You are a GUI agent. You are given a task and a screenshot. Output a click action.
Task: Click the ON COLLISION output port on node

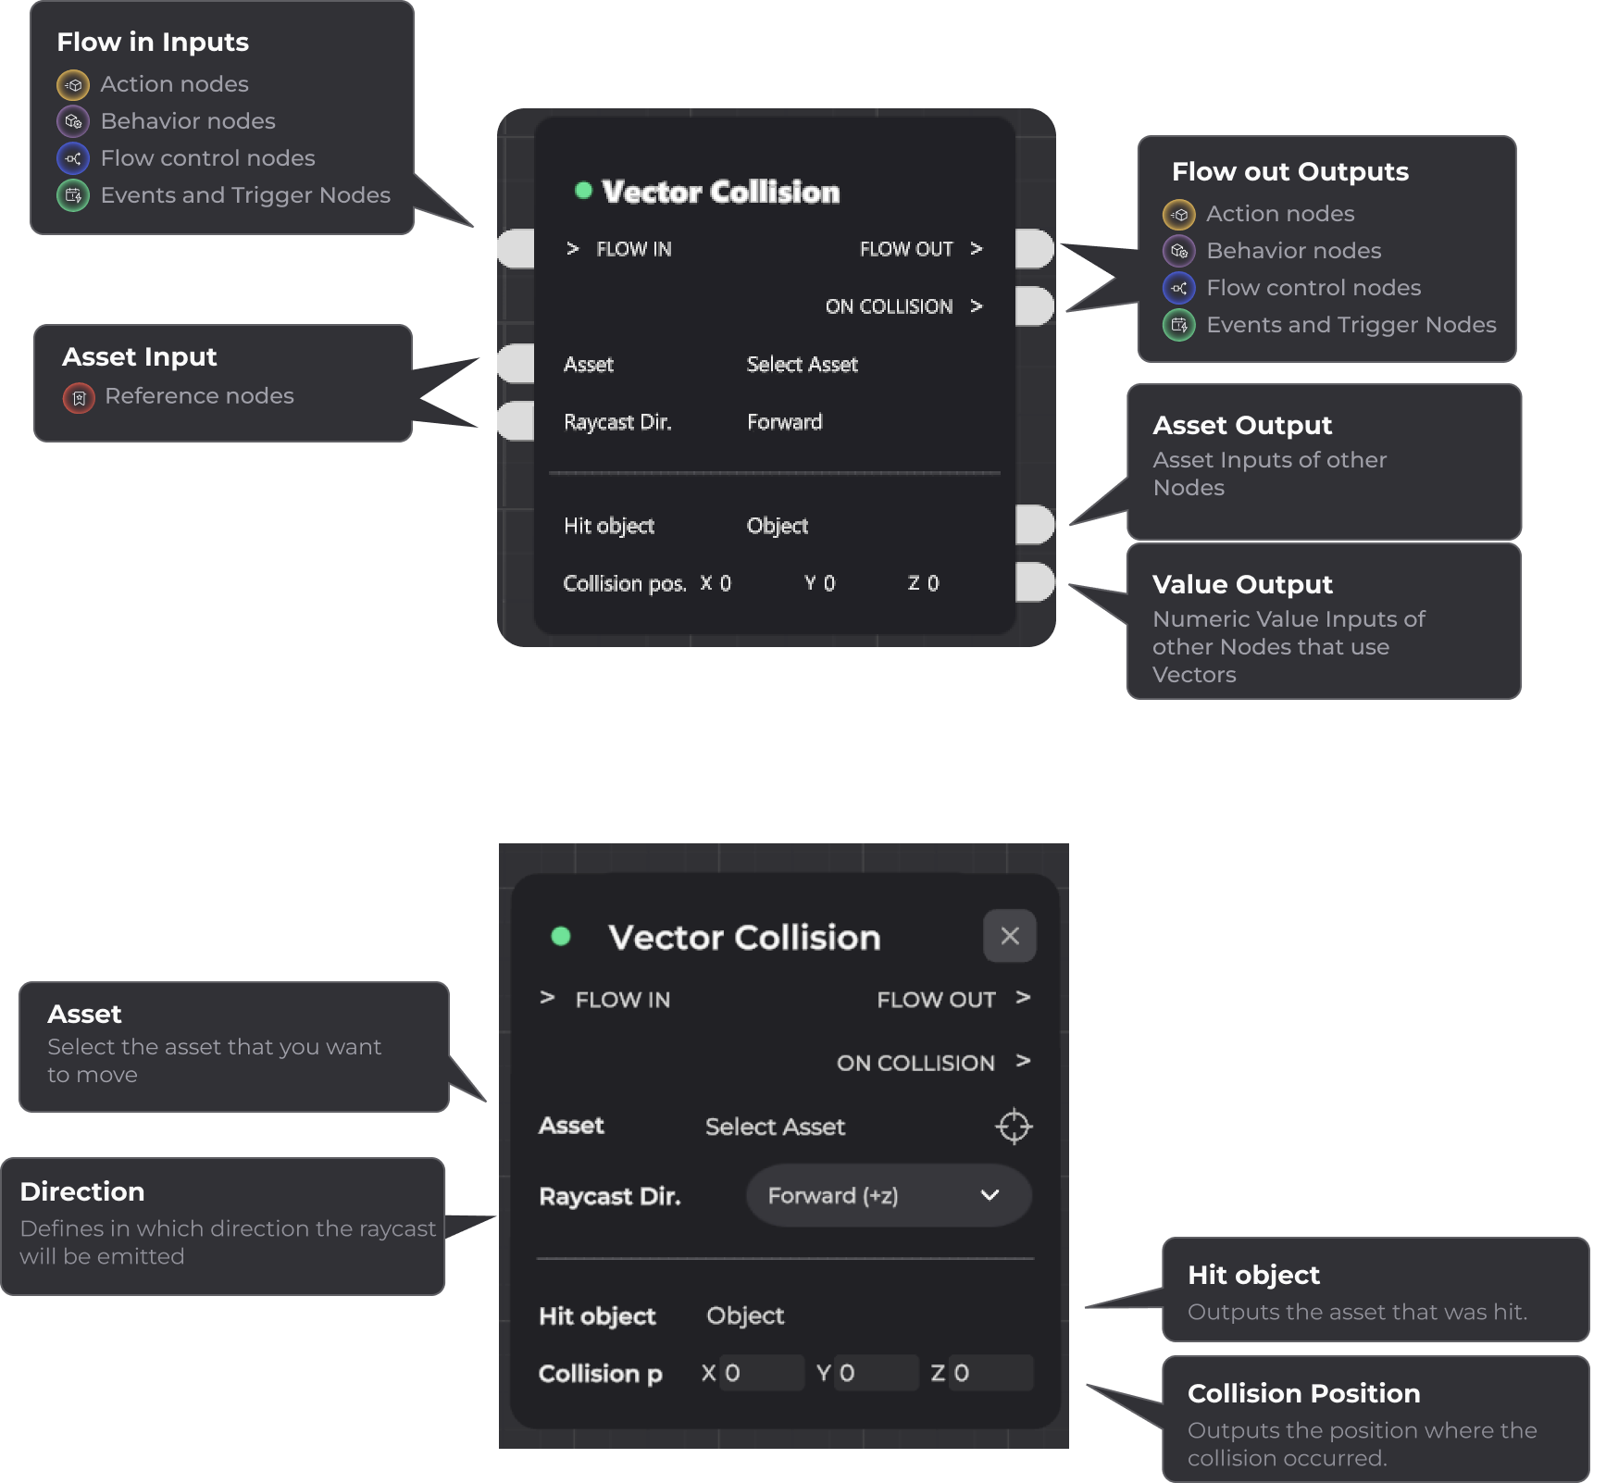click(1035, 306)
